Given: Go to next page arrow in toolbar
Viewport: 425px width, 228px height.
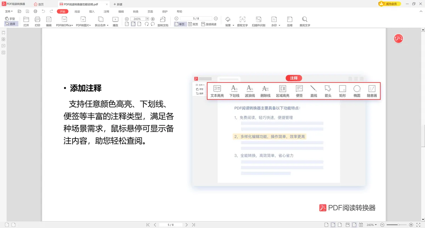Looking at the screenshot, I should point(216,18).
